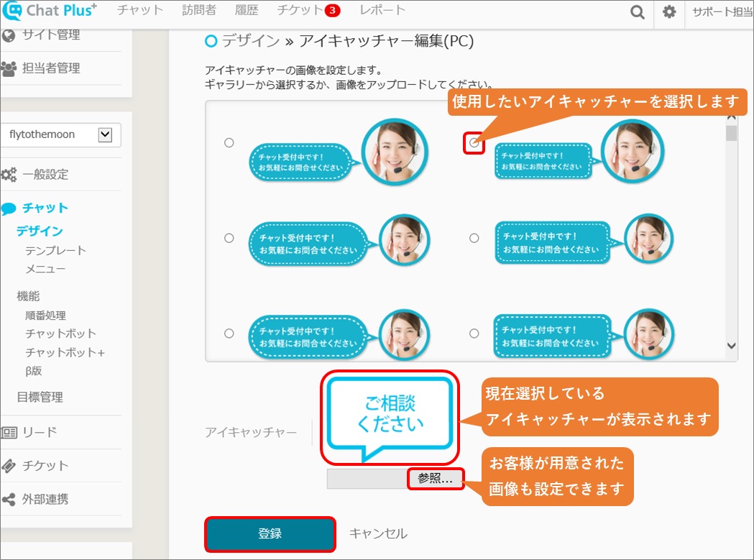Click the share icon beside 外部連携
754x560 pixels.
pyautogui.click(x=9, y=500)
